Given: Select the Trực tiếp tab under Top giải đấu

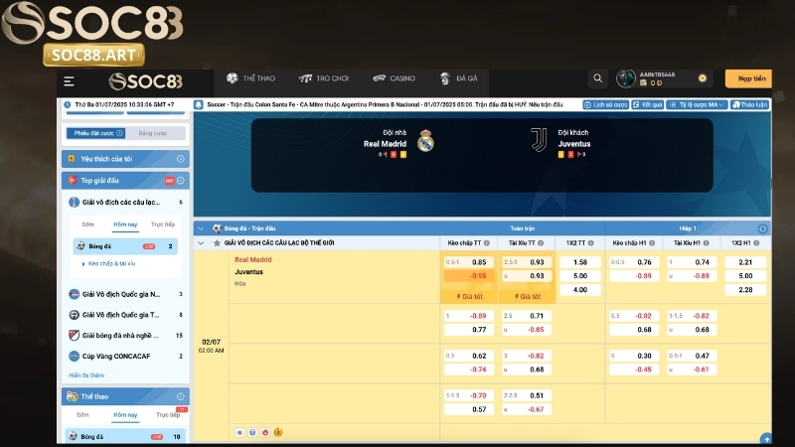Looking at the screenshot, I should click(x=162, y=224).
